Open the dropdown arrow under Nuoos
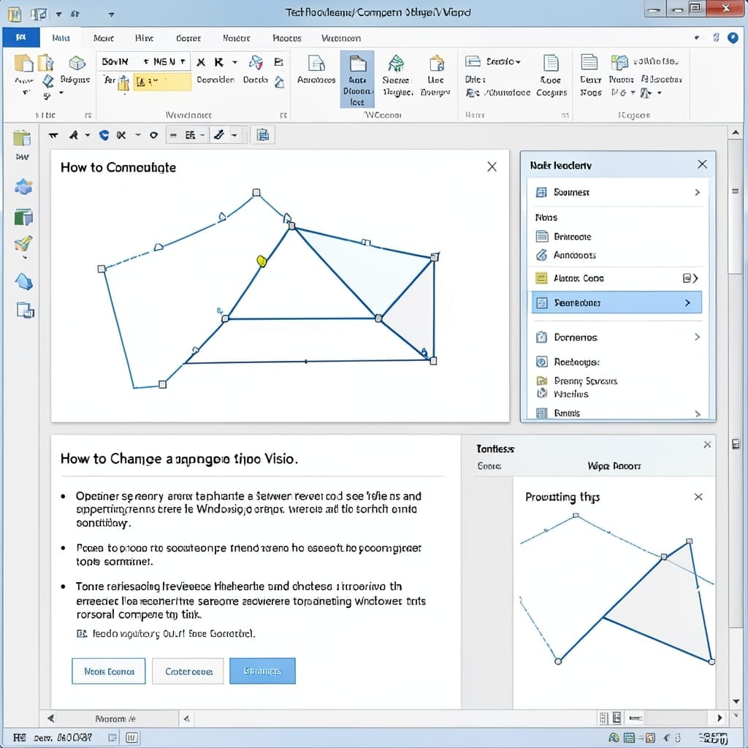Viewport: 748px width, 748px height. click(x=633, y=93)
